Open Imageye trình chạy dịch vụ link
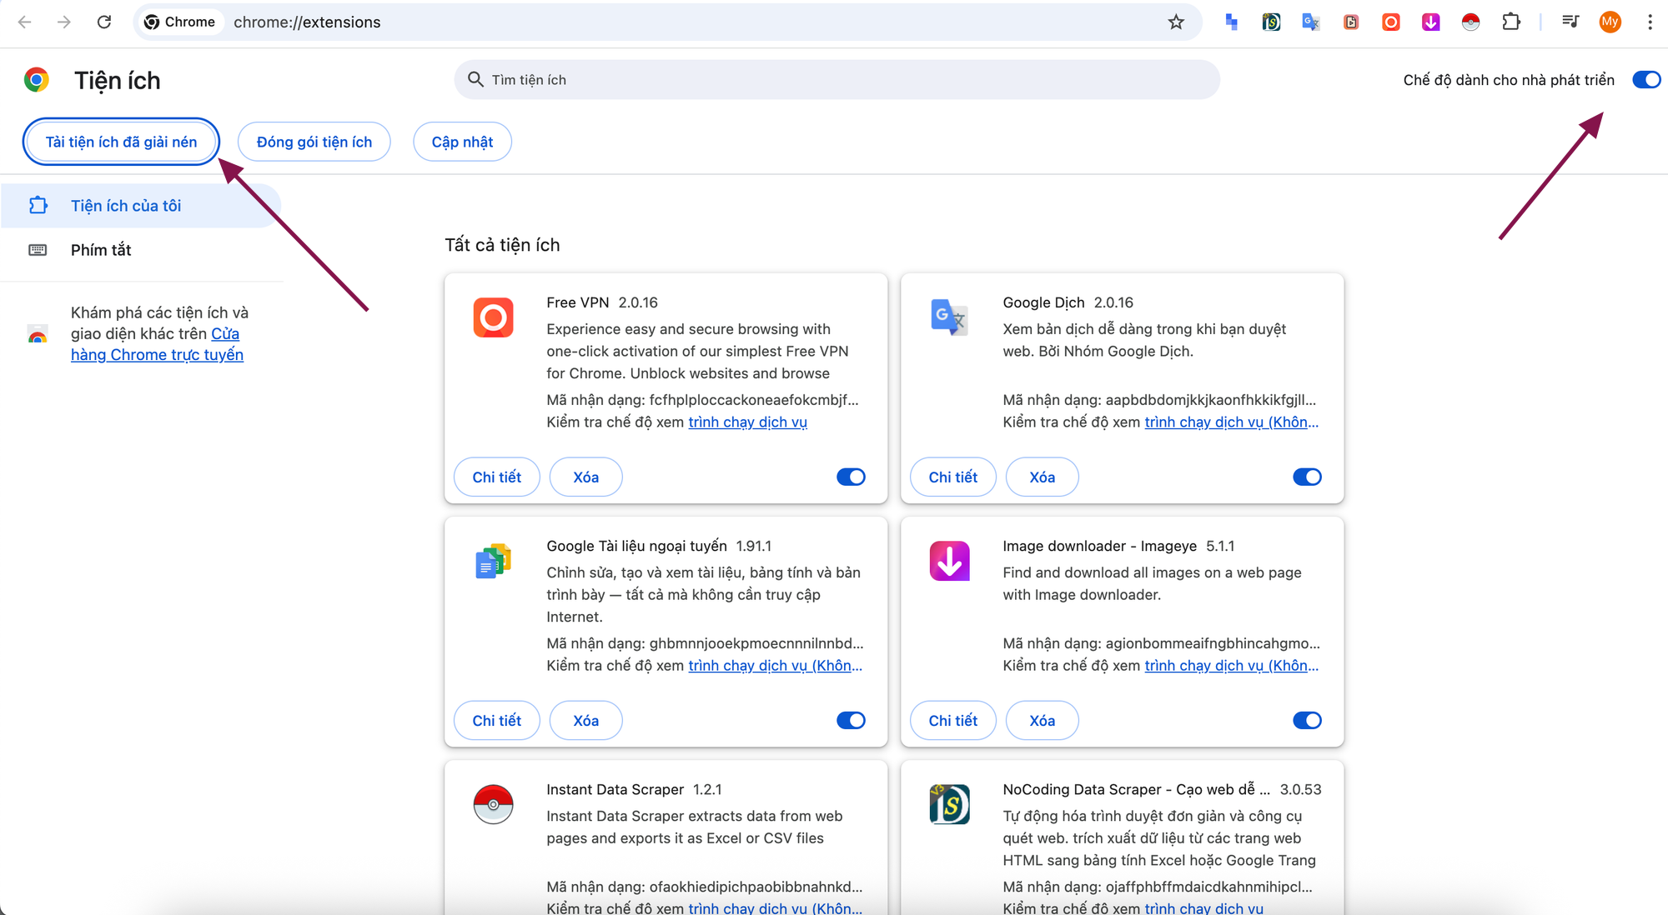Viewport: 1668px width, 915px height. (x=1231, y=665)
